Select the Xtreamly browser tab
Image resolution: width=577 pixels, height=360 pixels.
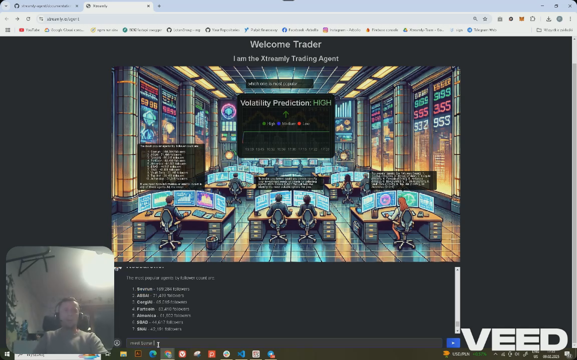pos(118,6)
